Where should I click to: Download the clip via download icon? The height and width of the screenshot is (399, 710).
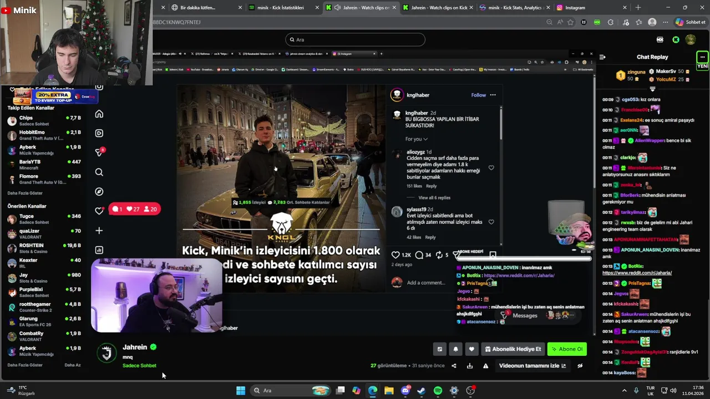[x=470, y=366]
